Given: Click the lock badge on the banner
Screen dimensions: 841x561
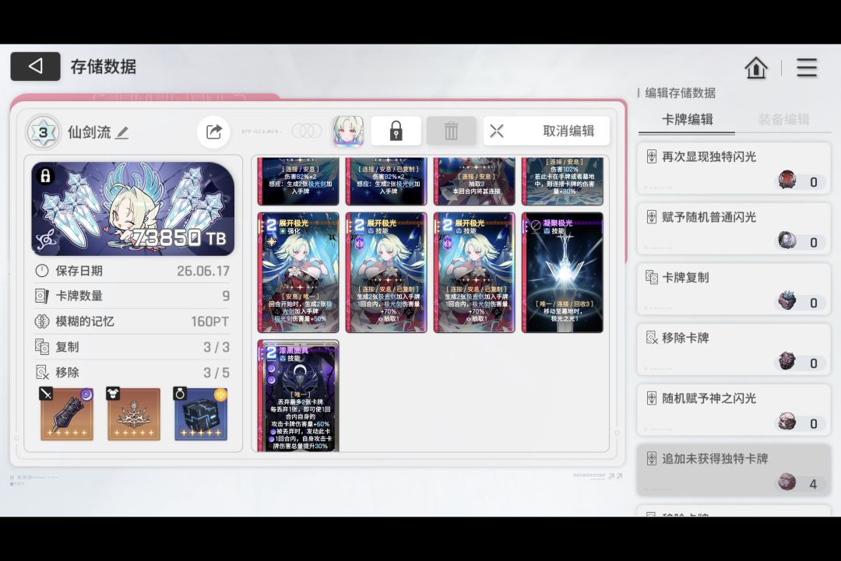Looking at the screenshot, I should pyautogui.click(x=46, y=176).
